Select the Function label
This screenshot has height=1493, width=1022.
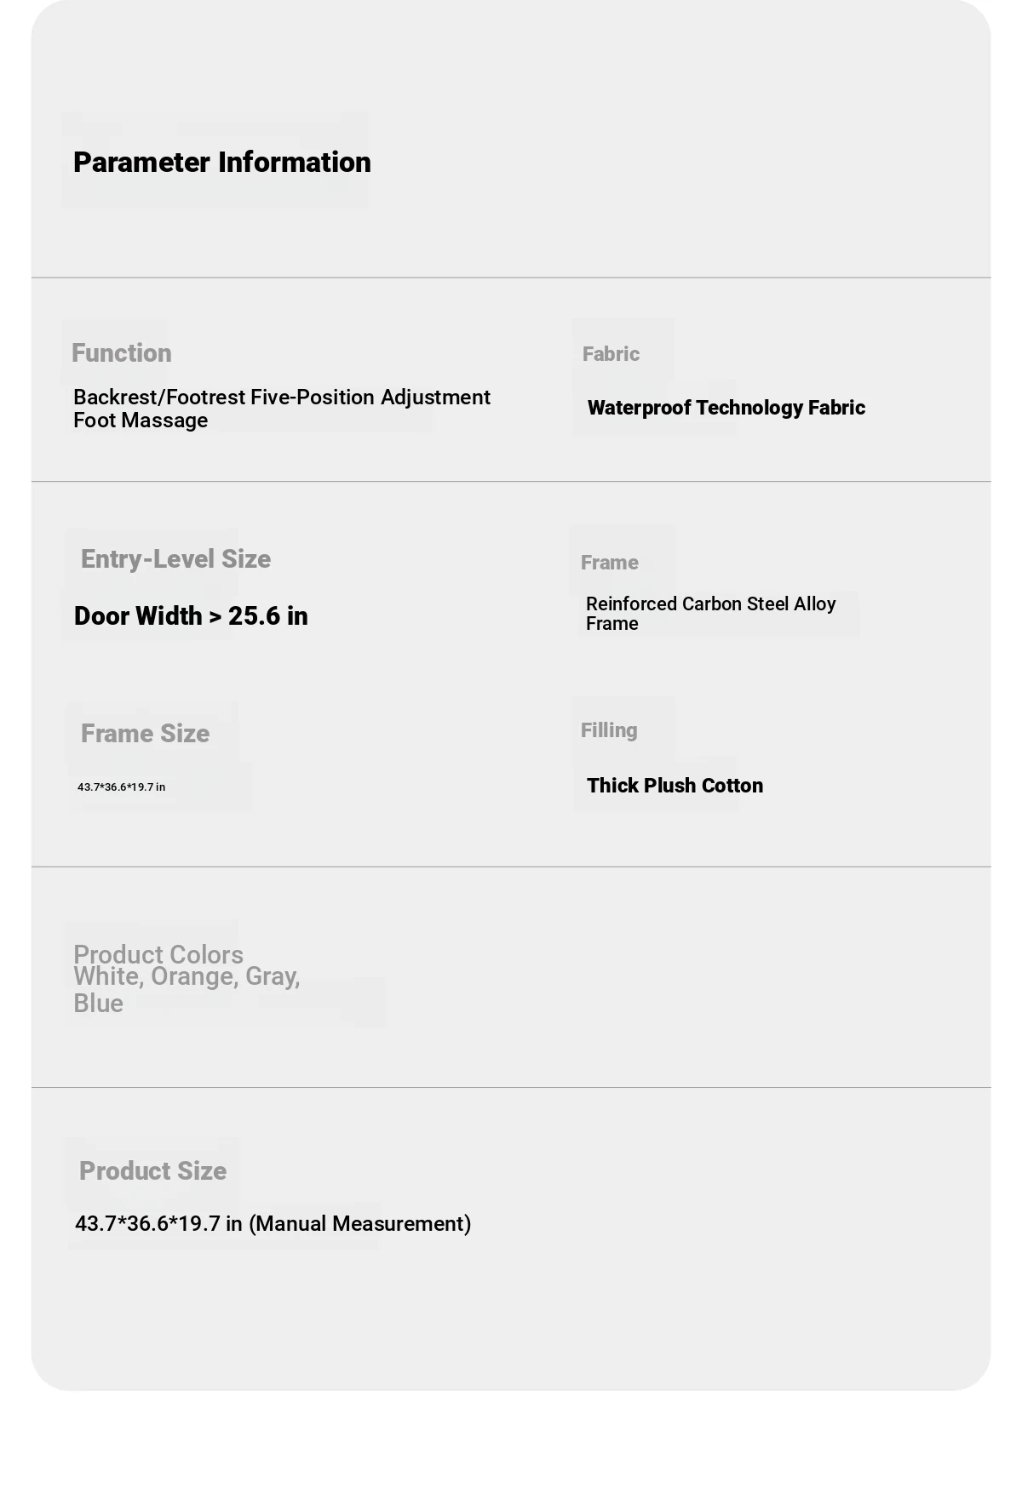tap(121, 353)
